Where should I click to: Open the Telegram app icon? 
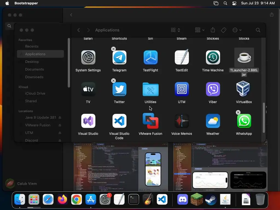click(x=119, y=57)
